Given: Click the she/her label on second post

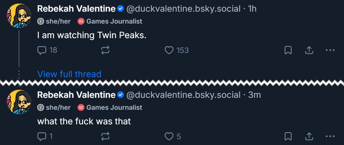Looking at the screenshot, I should 58,107.
